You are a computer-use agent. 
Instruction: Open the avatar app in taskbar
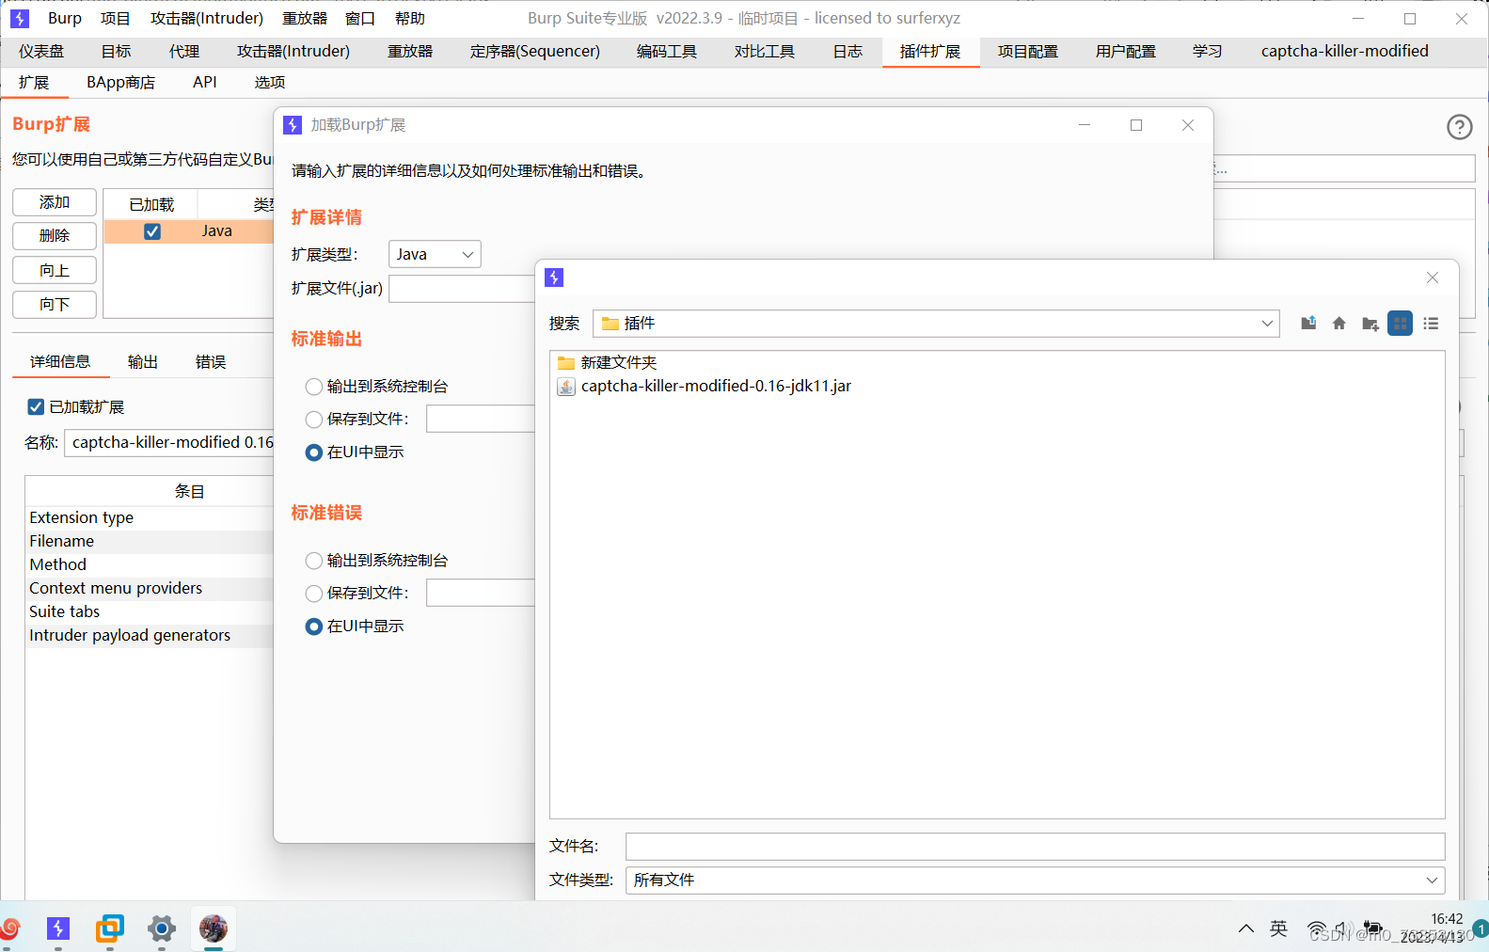(214, 929)
